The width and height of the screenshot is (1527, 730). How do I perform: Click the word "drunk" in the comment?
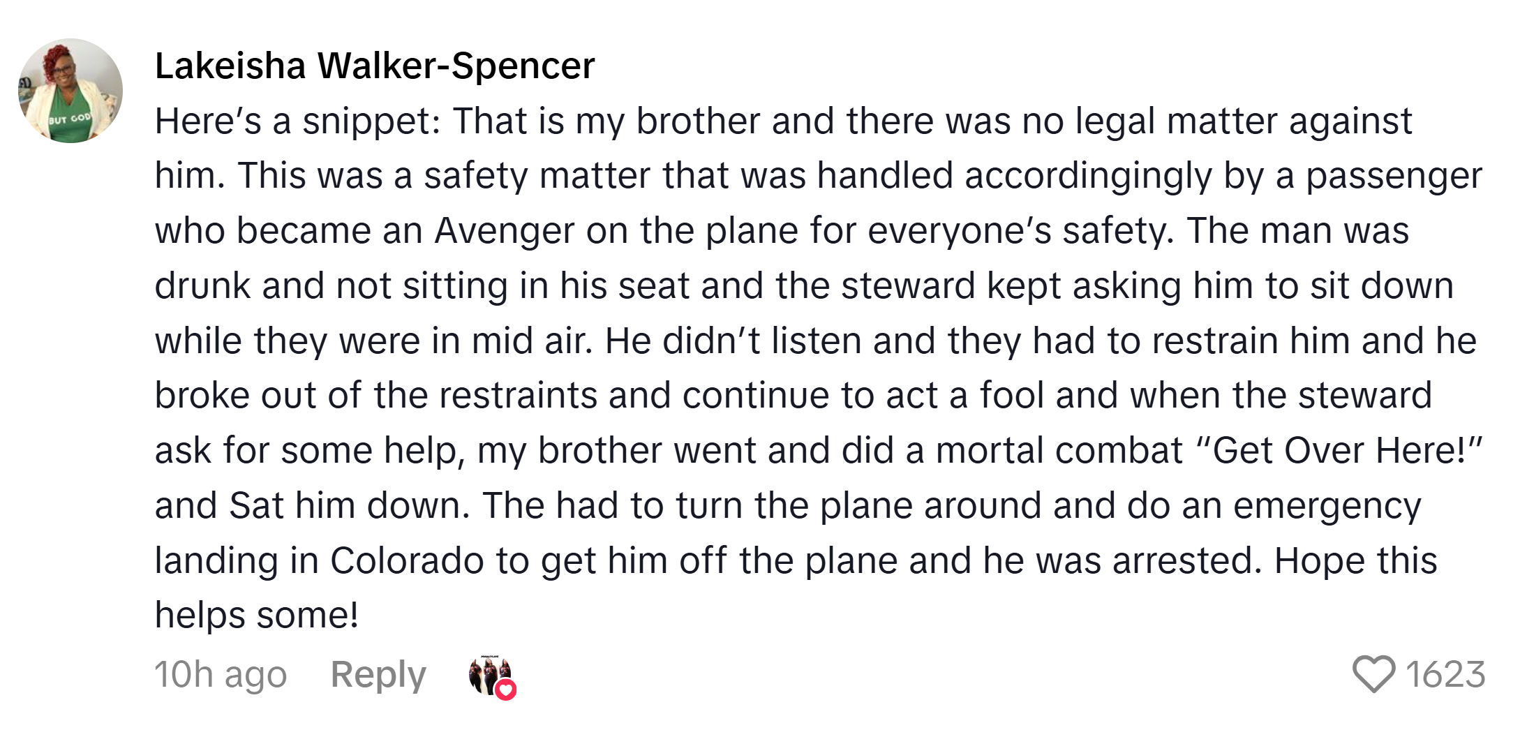[202, 285]
